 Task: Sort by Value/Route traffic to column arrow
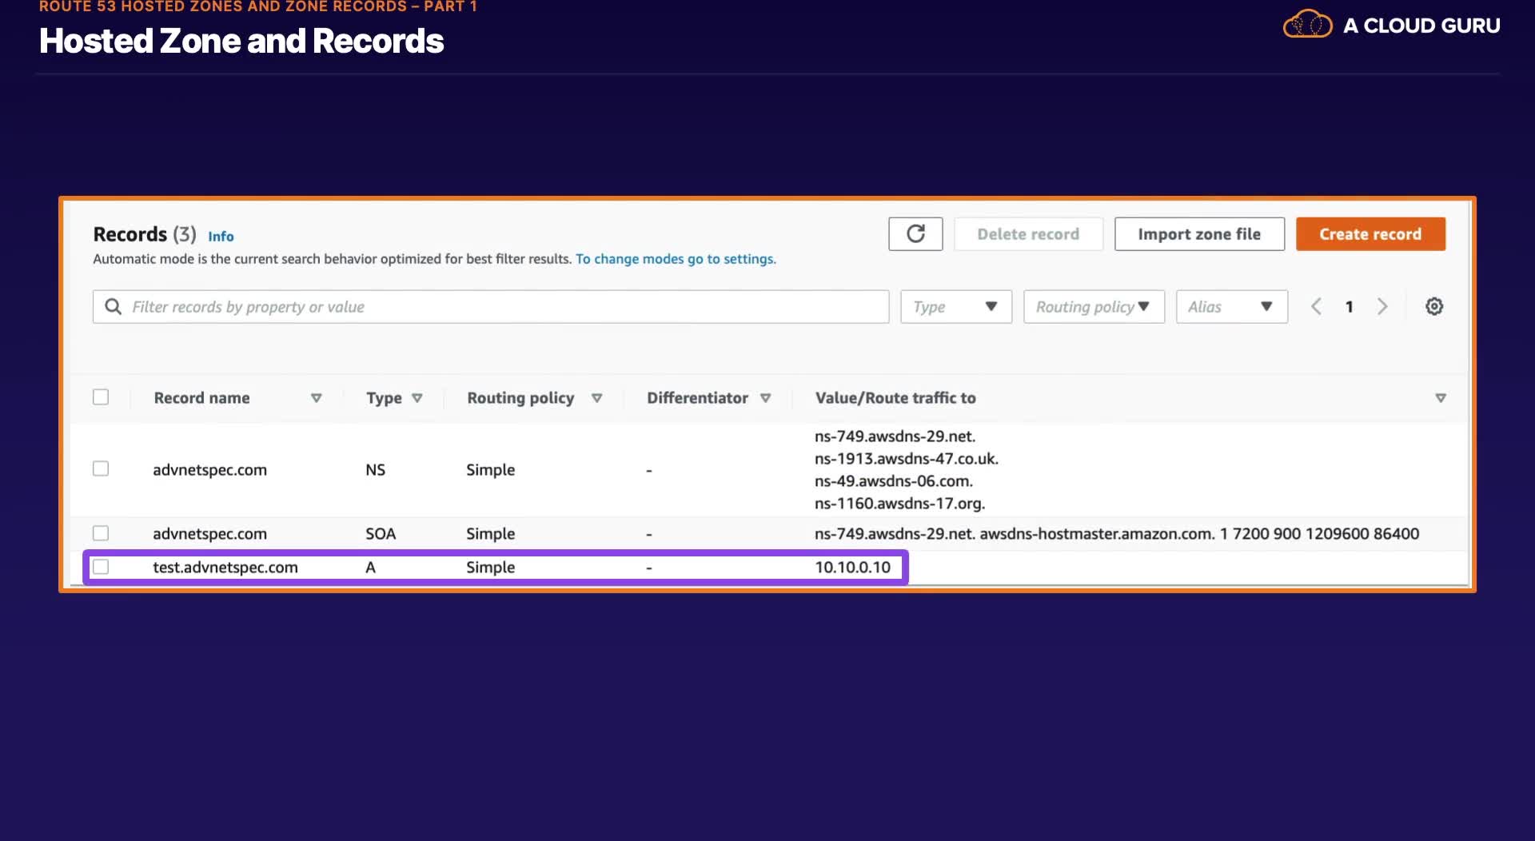coord(1441,398)
